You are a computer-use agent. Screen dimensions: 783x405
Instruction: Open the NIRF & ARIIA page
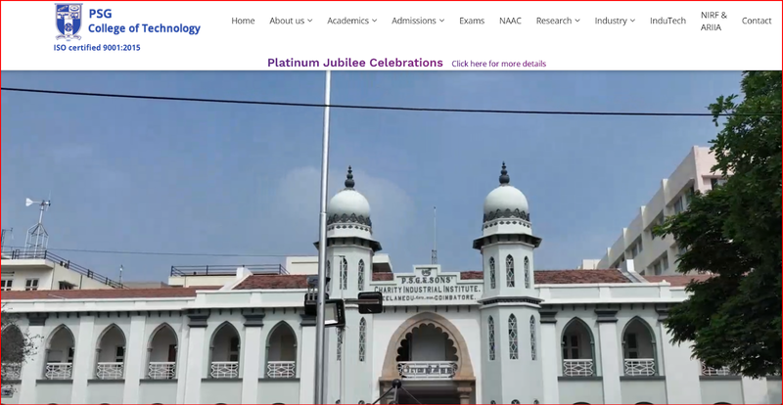(x=714, y=21)
